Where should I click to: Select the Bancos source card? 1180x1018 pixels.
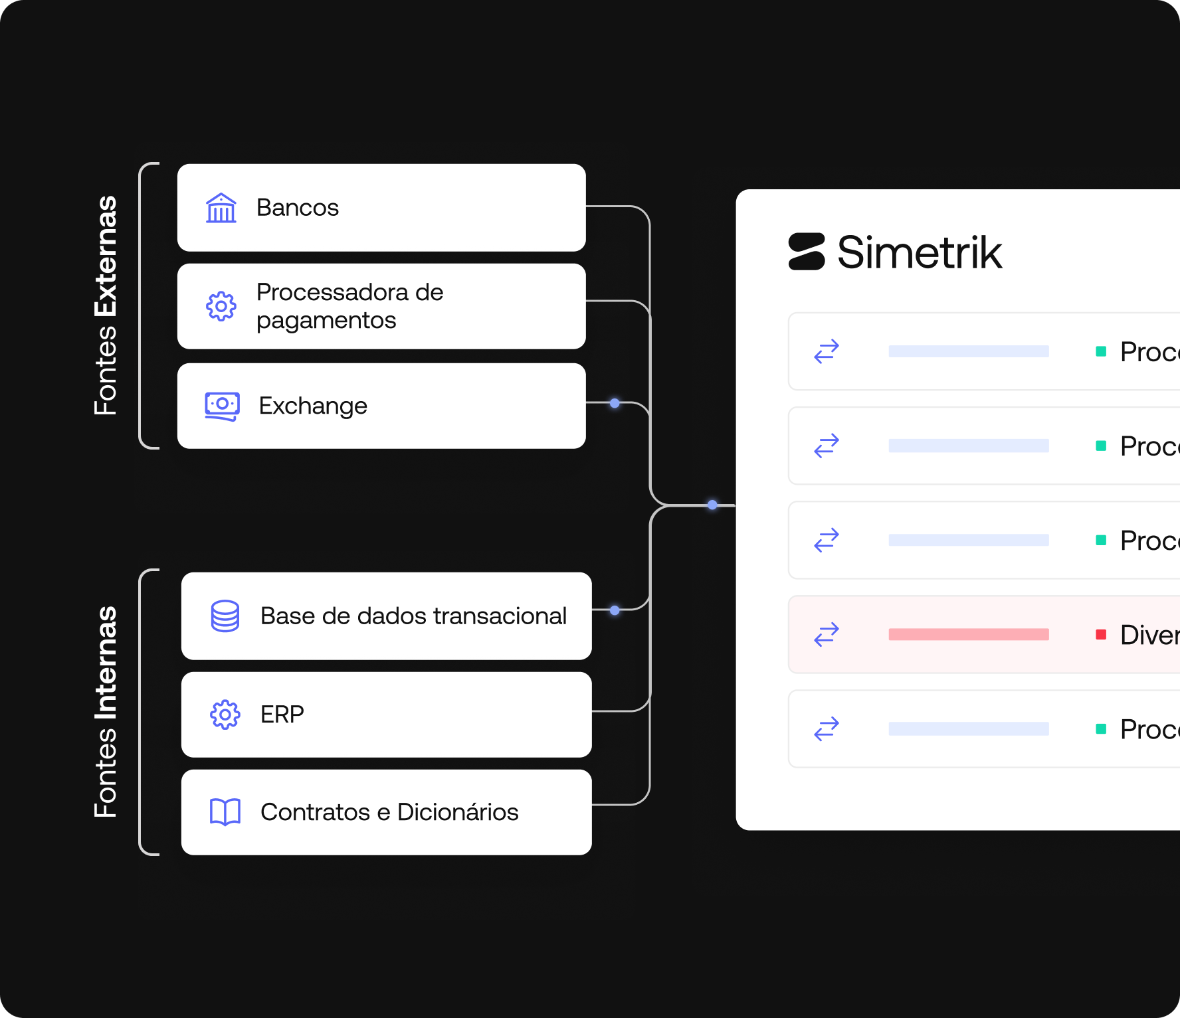click(x=381, y=208)
